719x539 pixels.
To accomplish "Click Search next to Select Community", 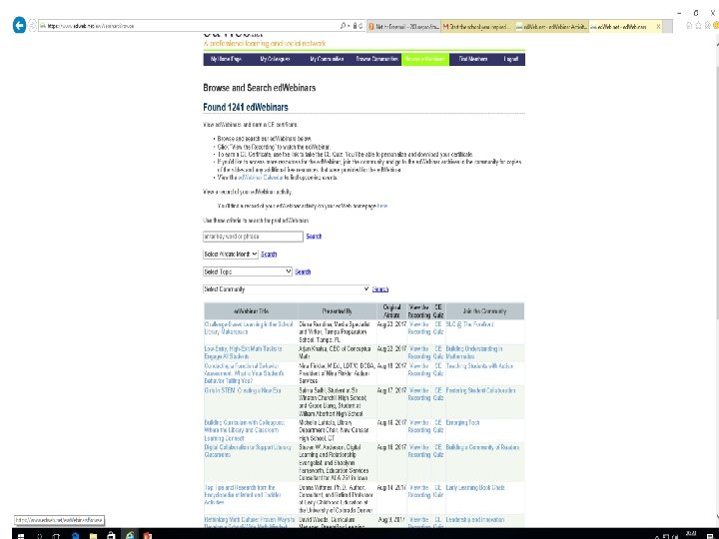I will pyautogui.click(x=380, y=289).
